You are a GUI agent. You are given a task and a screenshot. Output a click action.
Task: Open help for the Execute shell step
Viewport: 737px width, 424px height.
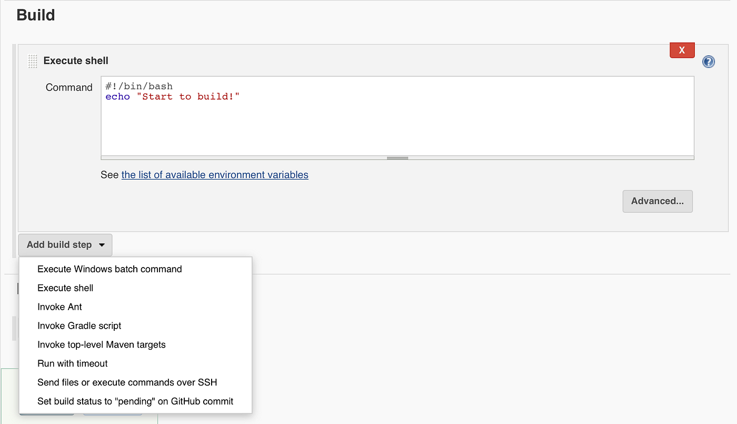pos(708,62)
